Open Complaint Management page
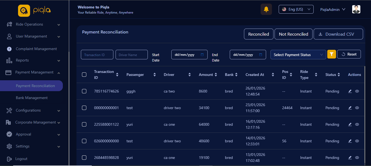The height and width of the screenshot is (166, 371). [x=36, y=49]
